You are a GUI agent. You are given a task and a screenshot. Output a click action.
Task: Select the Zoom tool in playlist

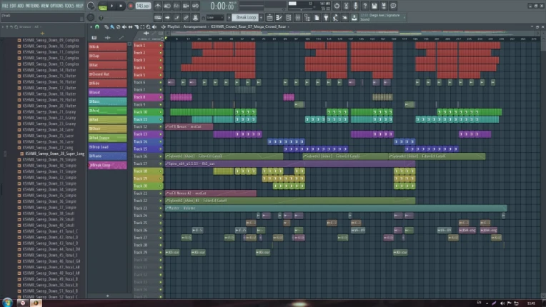coord(149,26)
